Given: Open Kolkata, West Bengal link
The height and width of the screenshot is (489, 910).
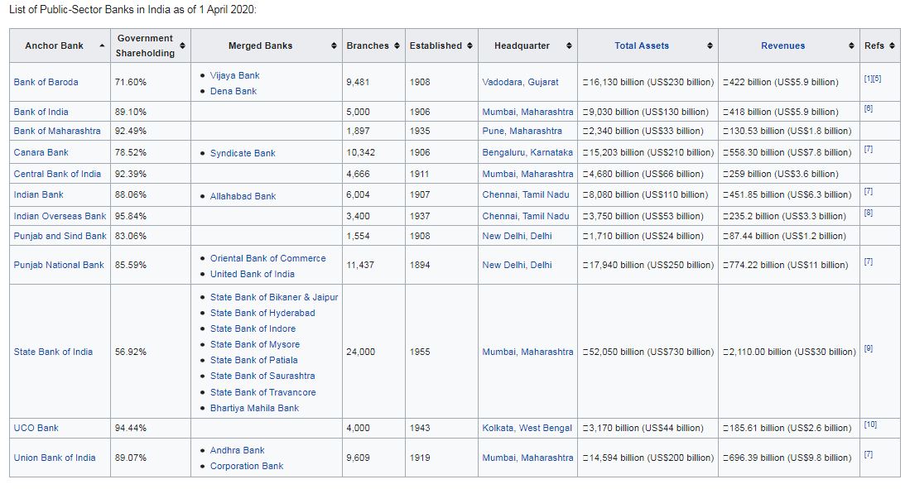Looking at the screenshot, I should tap(527, 428).
